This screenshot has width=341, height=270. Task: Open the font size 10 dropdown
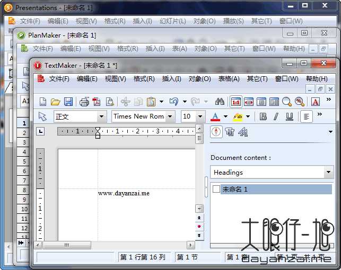pyautogui.click(x=200, y=116)
